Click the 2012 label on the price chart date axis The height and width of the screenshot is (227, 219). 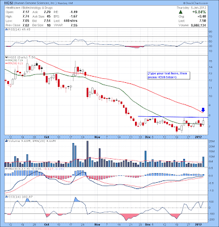click(x=198, y=137)
